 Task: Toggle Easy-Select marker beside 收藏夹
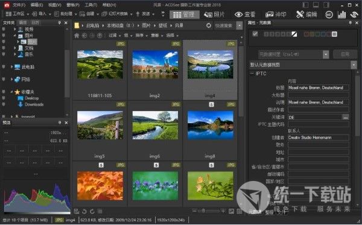pyautogui.click(x=4, y=92)
